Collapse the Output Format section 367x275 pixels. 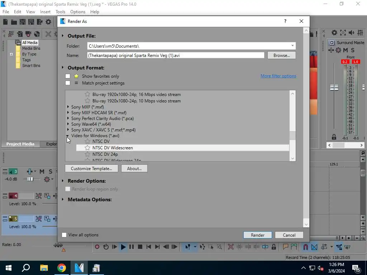point(63,67)
